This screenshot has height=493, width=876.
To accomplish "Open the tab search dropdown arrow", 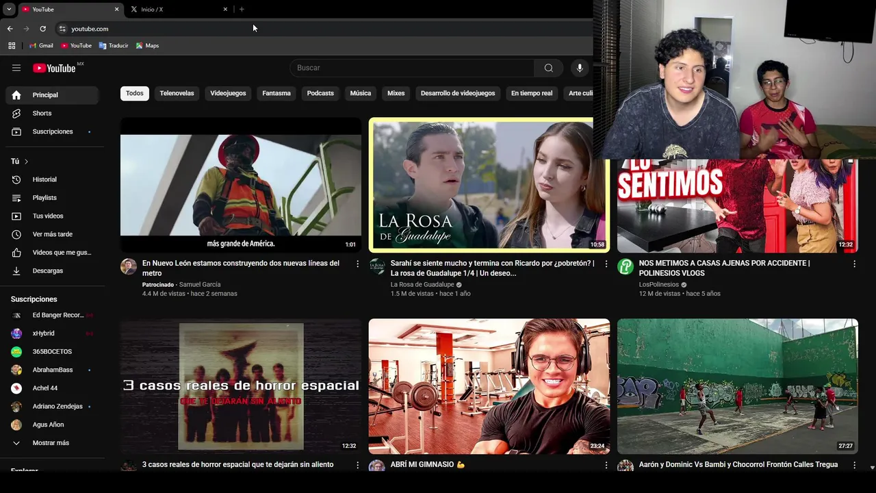I will [9, 9].
